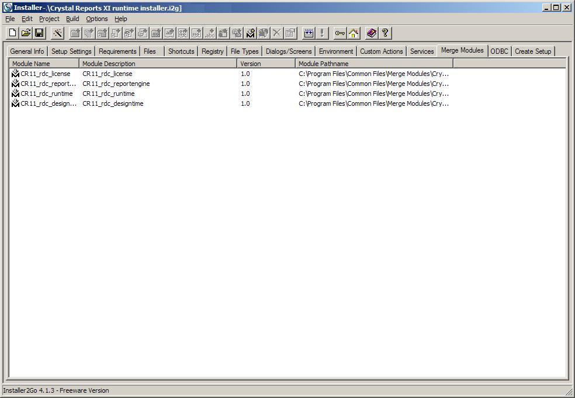Open help contents with the book icon
Viewport: 575px width, 398px height.
point(370,33)
